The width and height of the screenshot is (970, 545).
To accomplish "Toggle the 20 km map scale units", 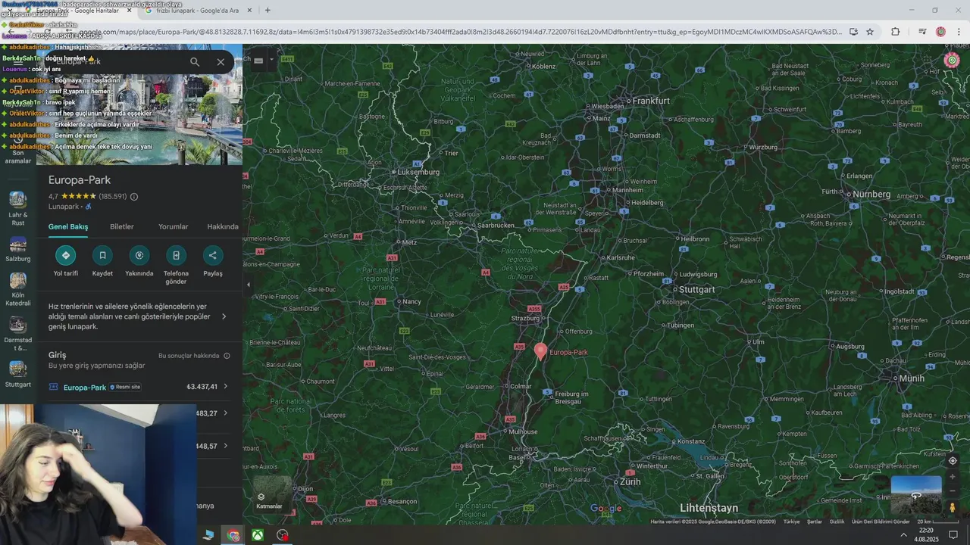I will (937, 522).
